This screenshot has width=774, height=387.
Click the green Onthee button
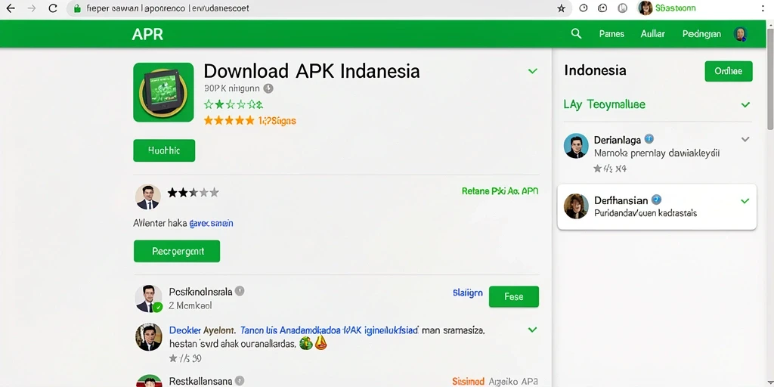coord(729,71)
